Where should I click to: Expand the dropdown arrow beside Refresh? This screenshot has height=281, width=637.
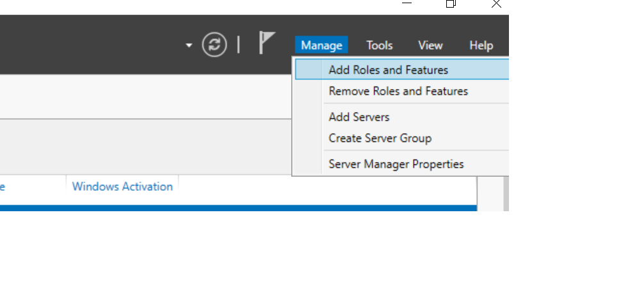point(189,45)
